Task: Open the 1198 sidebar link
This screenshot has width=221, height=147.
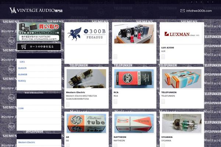Action: 21,108
